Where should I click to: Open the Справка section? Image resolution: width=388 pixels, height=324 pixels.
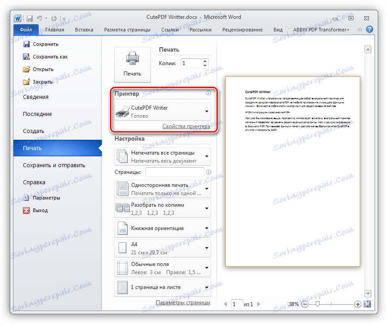pos(34,182)
